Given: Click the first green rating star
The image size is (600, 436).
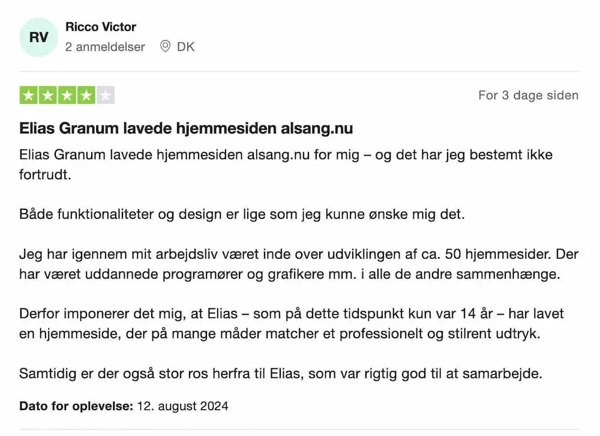Looking at the screenshot, I should [28, 95].
